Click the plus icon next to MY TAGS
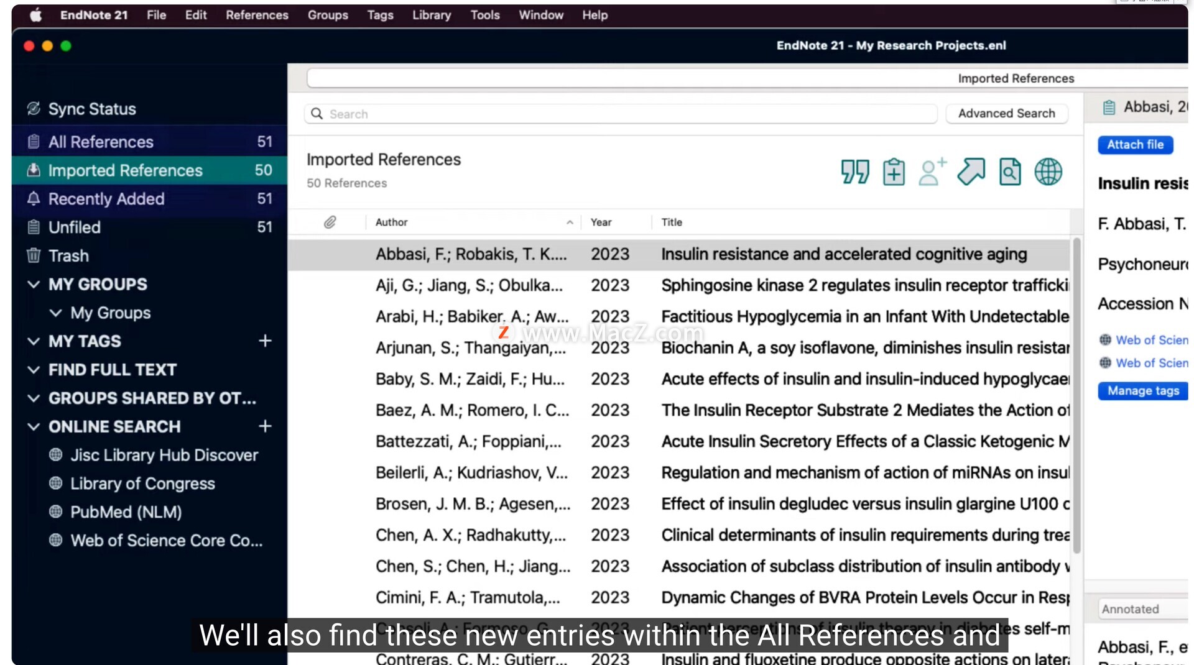Screen dimensions: 1194x665 265,341
